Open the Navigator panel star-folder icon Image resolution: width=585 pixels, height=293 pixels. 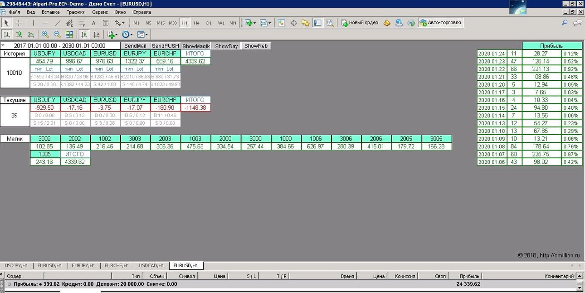click(x=305, y=23)
